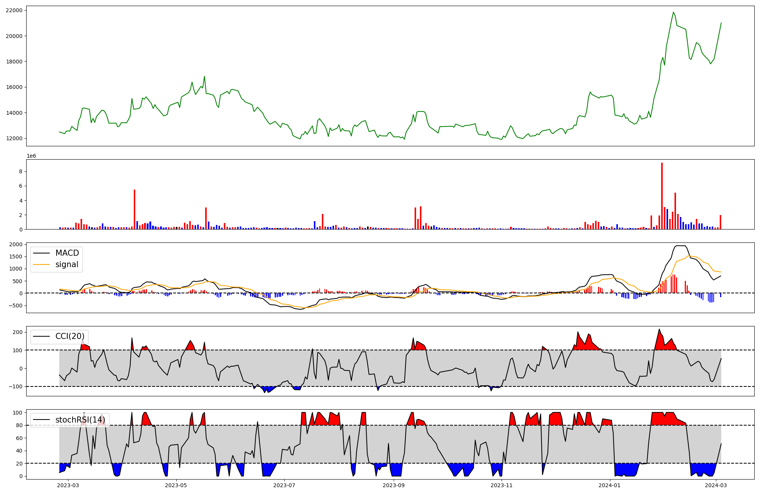Viewport: 760px width, 494px height.
Task: Click the highest peak of green price line
Action: click(x=673, y=12)
